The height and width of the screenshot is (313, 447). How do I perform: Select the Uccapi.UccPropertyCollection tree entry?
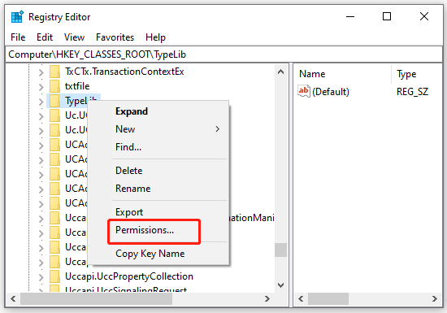[x=129, y=276]
